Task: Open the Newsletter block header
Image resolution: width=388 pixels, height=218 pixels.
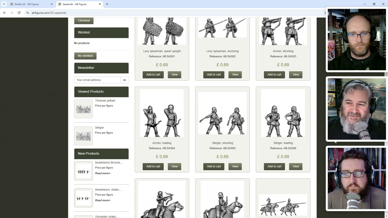Action: 101,68
